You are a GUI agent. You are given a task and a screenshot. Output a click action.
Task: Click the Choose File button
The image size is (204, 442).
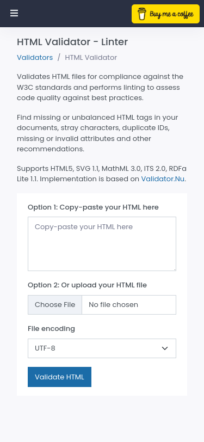pyautogui.click(x=55, y=305)
